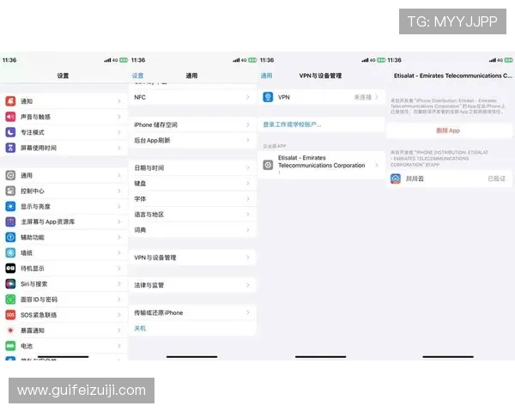
Task: Tap the SOS紧急联络 red icon
Action: tap(10, 315)
